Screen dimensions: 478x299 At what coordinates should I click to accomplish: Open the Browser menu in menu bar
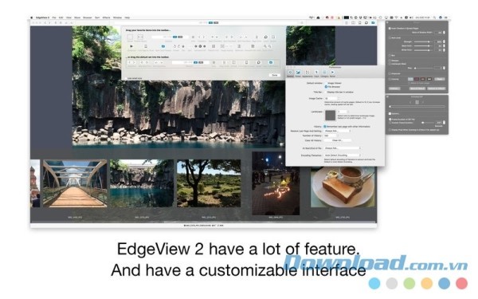(x=88, y=18)
